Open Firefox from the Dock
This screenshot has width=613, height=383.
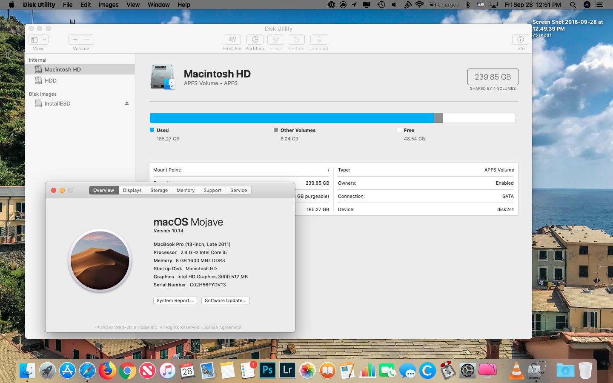click(107, 371)
